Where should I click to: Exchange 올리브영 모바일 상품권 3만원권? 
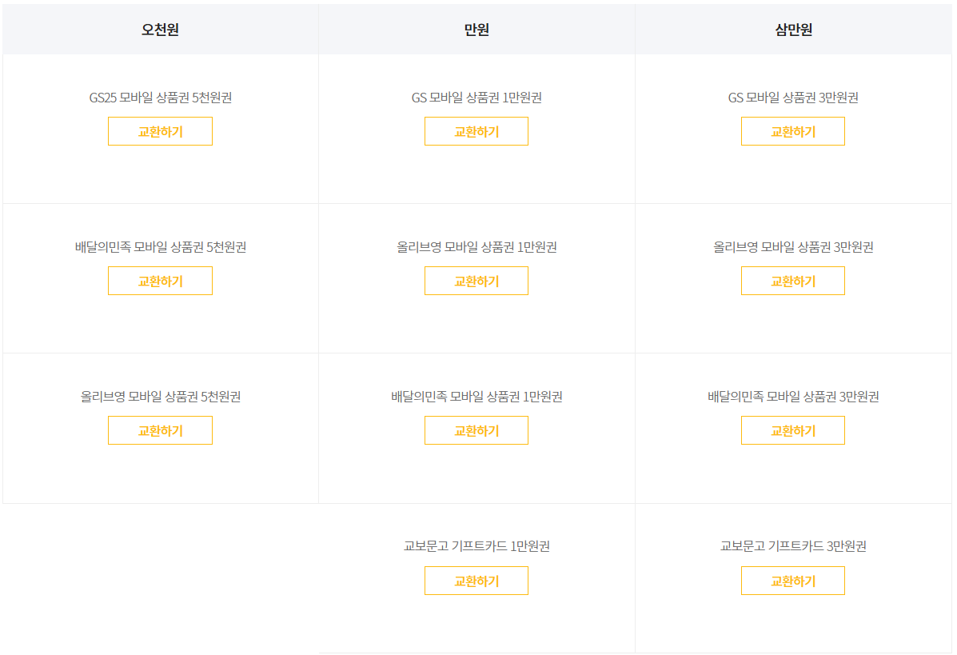(793, 281)
